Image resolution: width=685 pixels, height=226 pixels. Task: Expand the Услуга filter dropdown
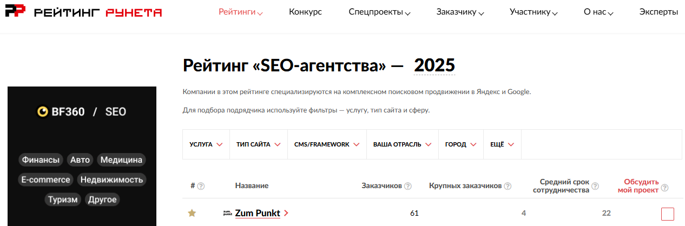(x=206, y=144)
